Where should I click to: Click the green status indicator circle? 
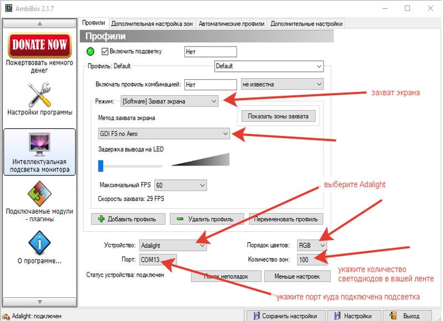[x=91, y=52]
